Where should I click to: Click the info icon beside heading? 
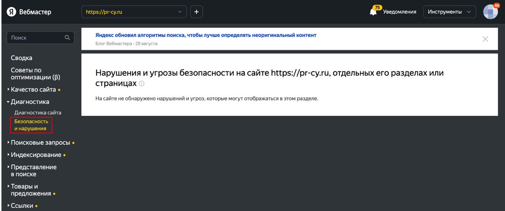pos(142,84)
